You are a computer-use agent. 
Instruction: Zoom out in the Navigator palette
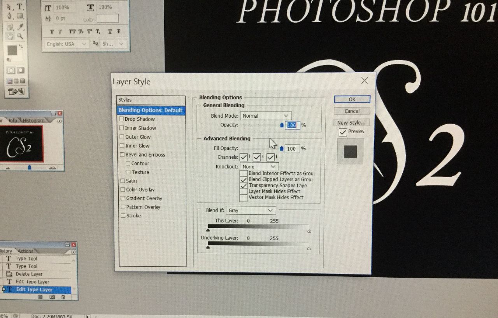[8, 168]
